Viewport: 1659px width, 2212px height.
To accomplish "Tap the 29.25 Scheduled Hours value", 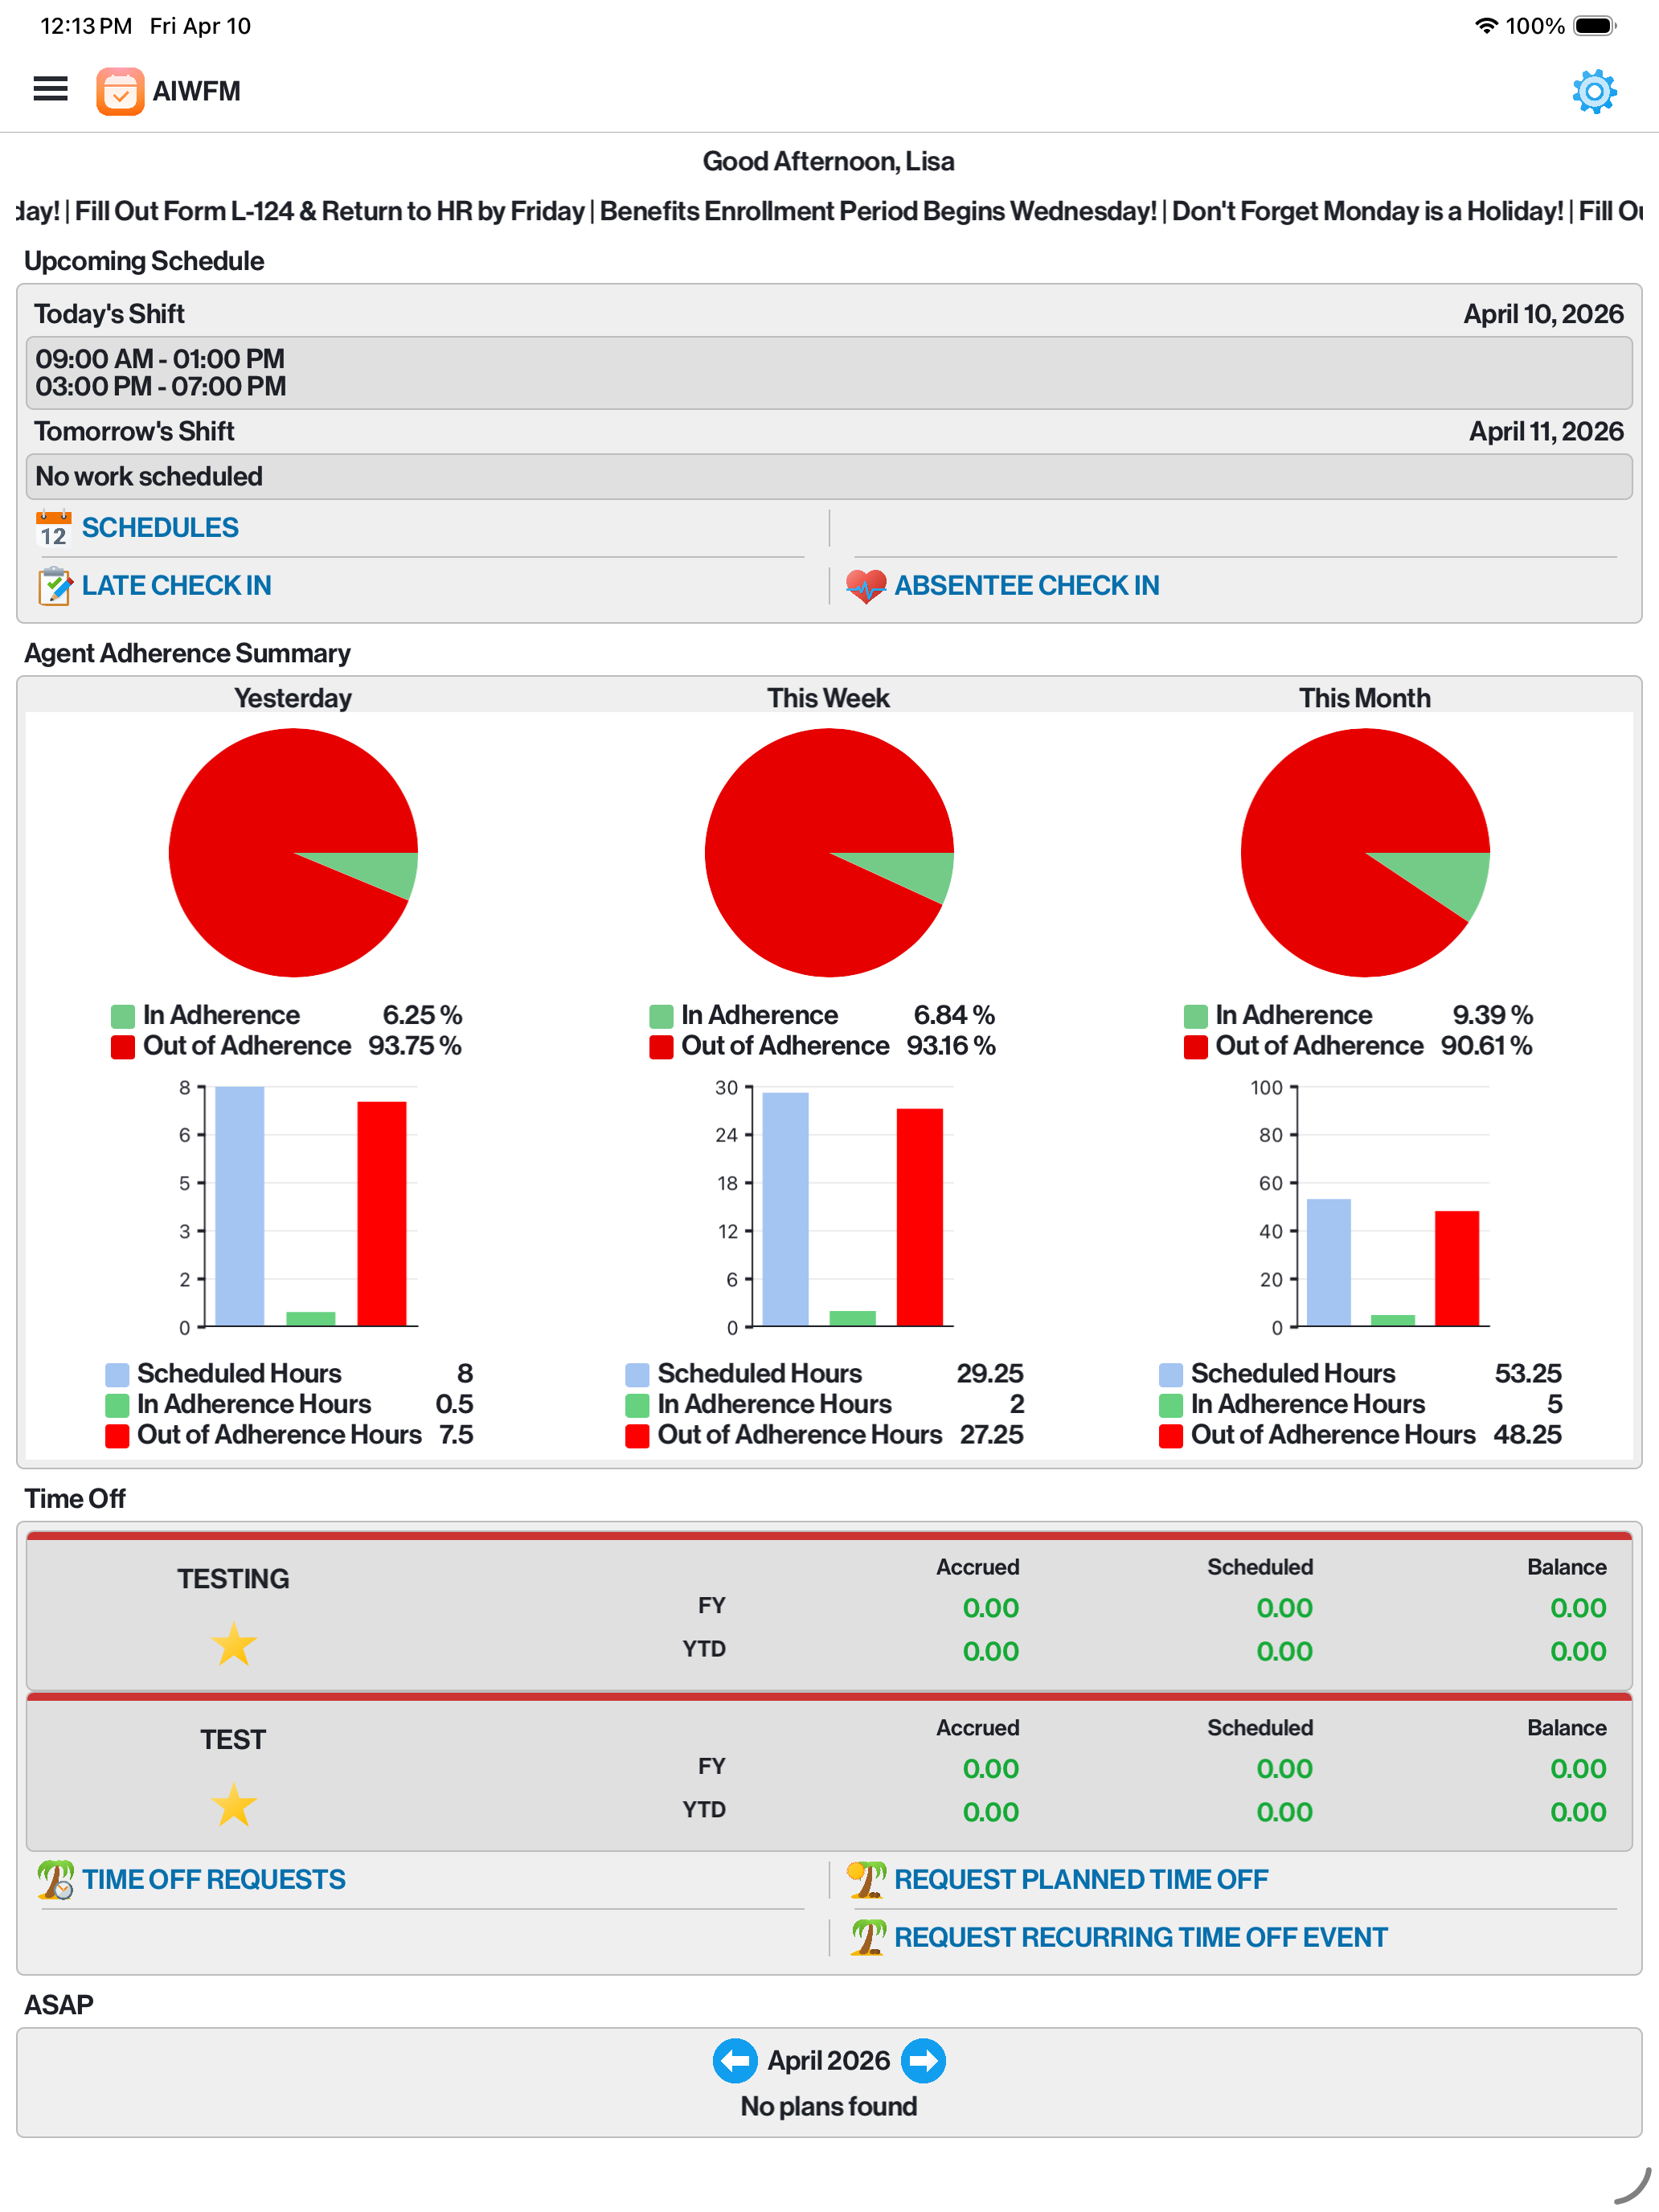I will click(x=990, y=1373).
